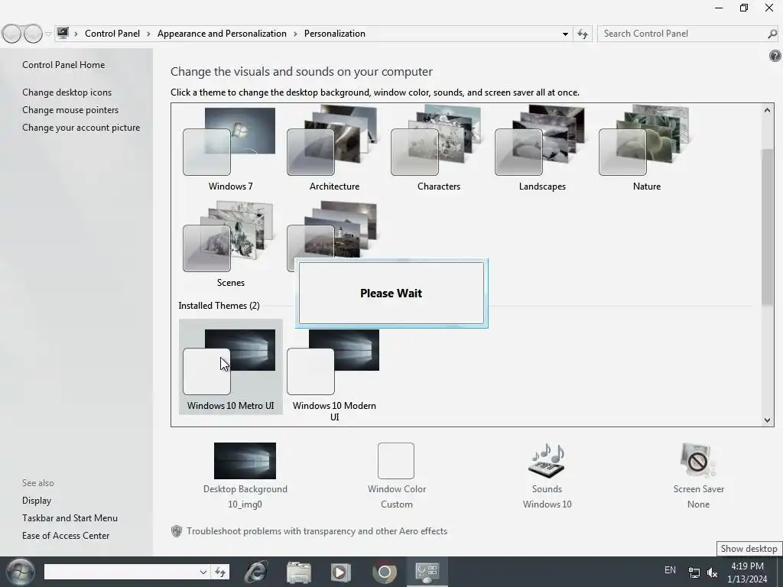
Task: Open the Window Color swatch
Action: pos(396,461)
